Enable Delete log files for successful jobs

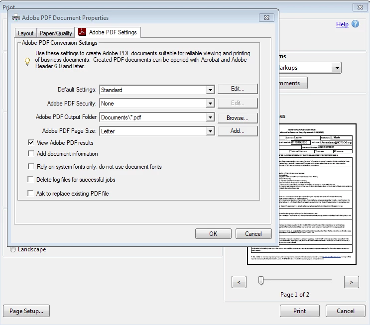[x=30, y=180]
